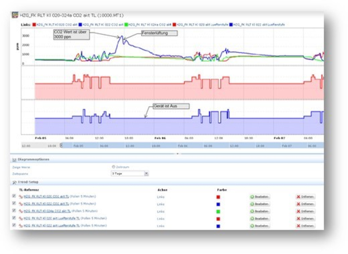Toggle checkbox for KI 022 CO2 akt TL
This screenshot has width=348, height=254.
pyautogui.click(x=14, y=203)
